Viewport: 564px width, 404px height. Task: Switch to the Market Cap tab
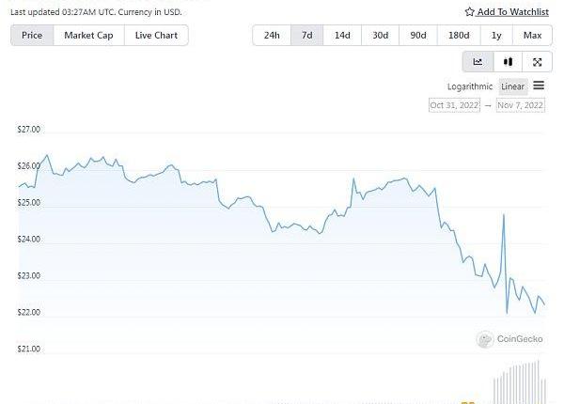coord(88,35)
